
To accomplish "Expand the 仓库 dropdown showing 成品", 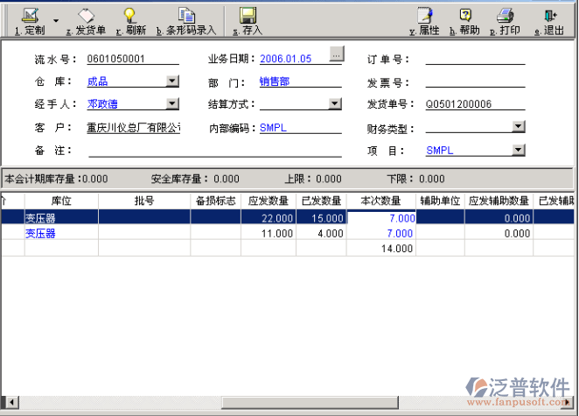I will pos(171,81).
